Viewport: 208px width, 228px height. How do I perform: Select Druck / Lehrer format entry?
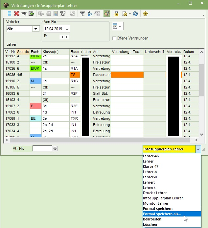(155, 193)
